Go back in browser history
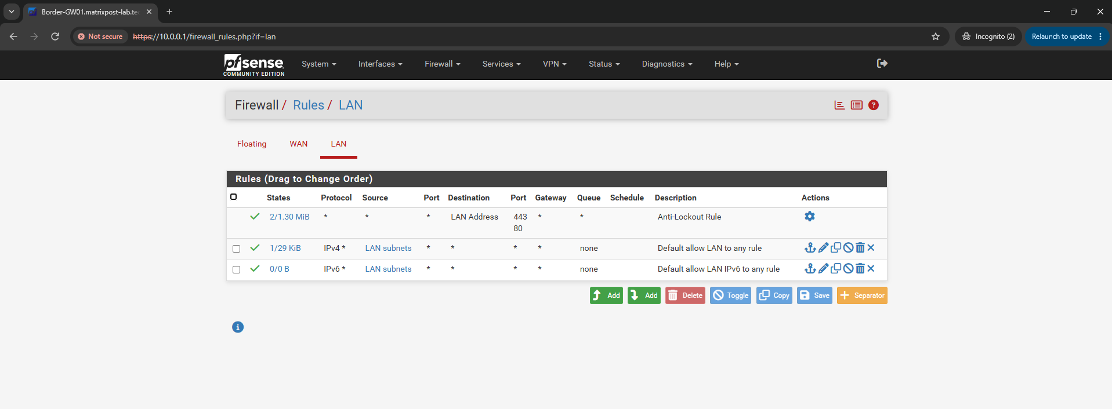The image size is (1112, 409). coord(13,36)
